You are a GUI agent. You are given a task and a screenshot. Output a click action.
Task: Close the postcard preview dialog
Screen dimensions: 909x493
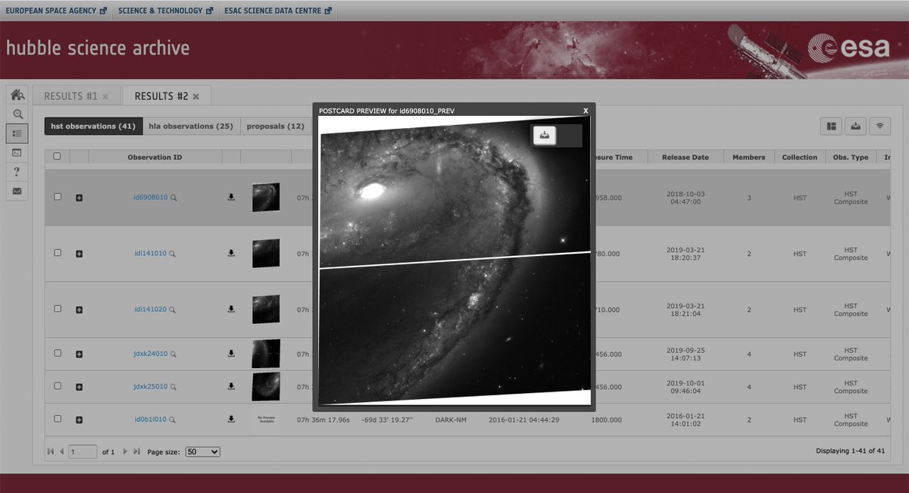pyautogui.click(x=586, y=111)
